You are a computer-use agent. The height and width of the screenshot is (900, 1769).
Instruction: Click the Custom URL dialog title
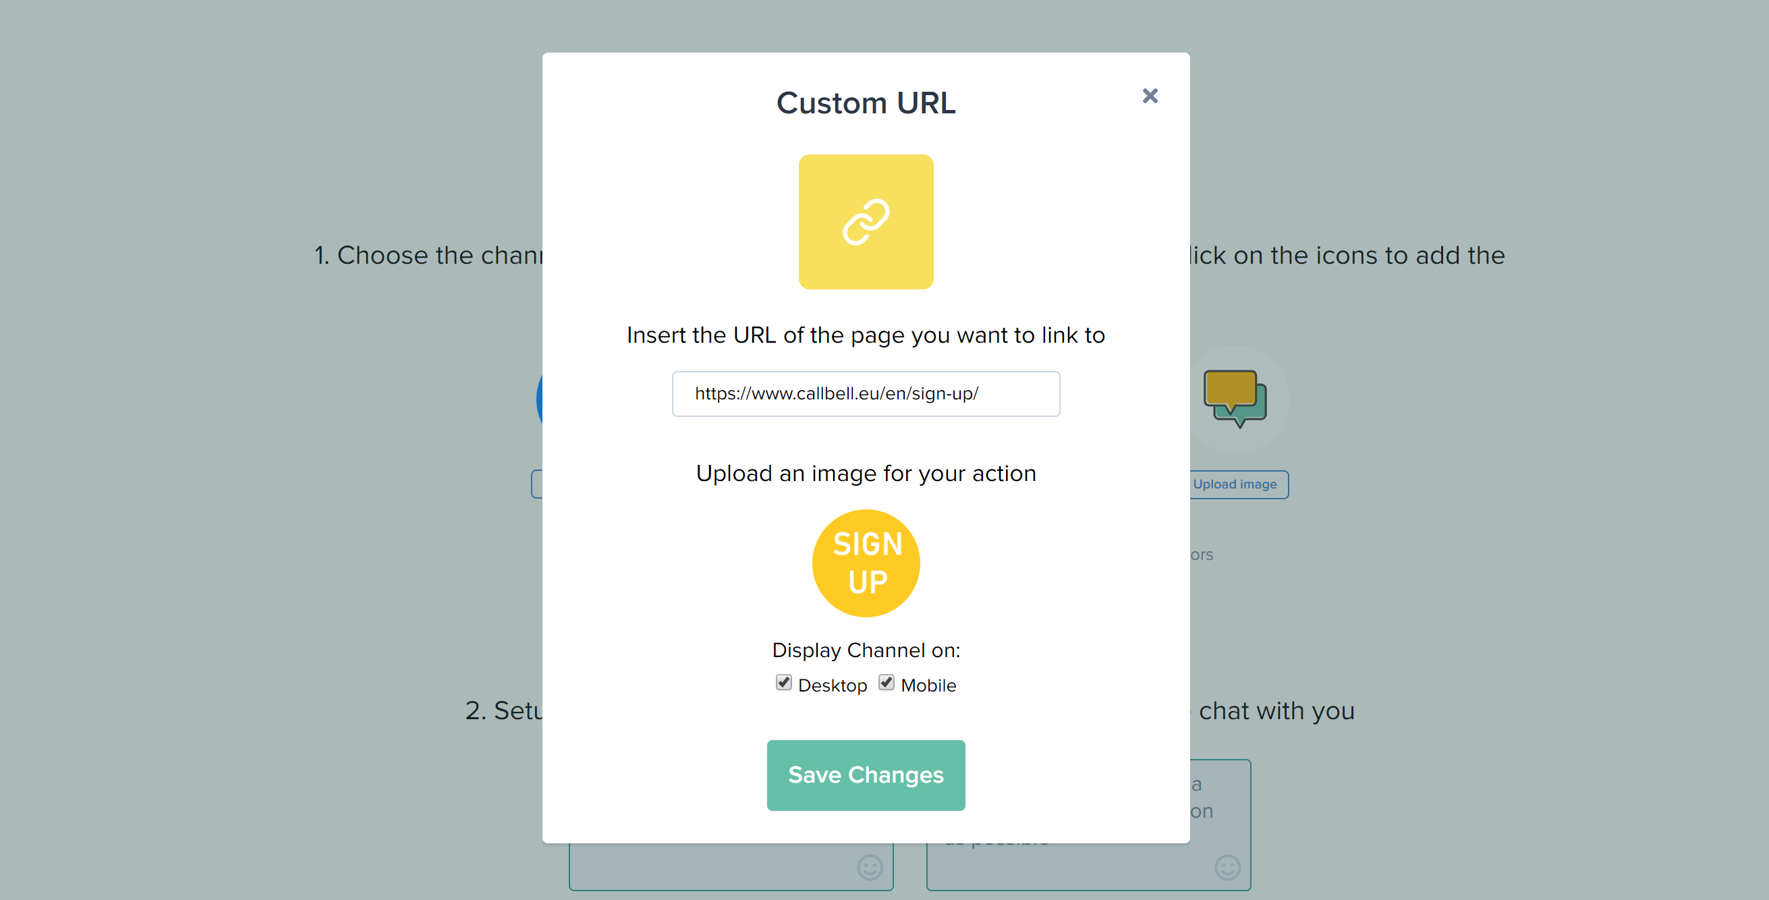click(x=866, y=103)
